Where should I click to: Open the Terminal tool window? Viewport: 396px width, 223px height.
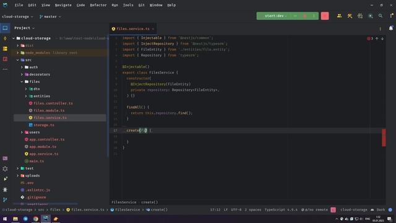5,159
